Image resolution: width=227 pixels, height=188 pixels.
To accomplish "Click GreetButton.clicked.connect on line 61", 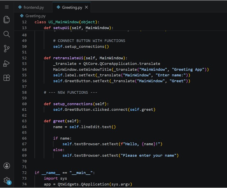I will (x=96, y=110).
